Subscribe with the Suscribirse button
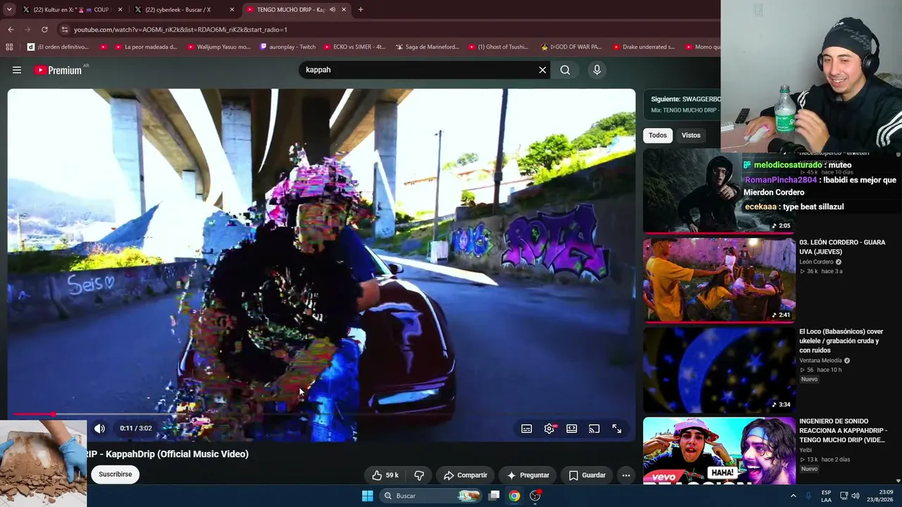Image resolution: width=902 pixels, height=507 pixels. point(115,474)
